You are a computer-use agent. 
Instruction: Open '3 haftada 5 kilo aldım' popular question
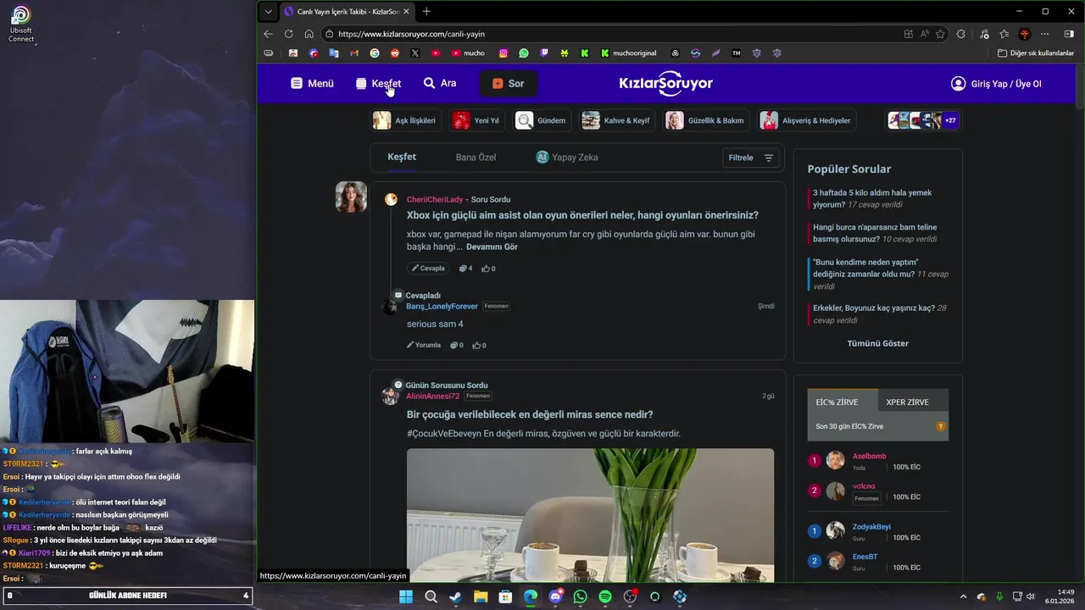pyautogui.click(x=872, y=198)
